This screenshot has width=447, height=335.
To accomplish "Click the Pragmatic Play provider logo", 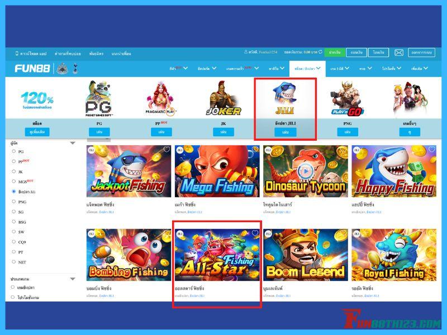I will tap(161, 98).
